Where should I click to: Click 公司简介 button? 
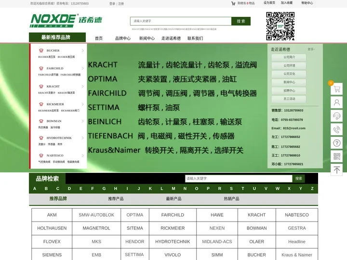click(289, 57)
